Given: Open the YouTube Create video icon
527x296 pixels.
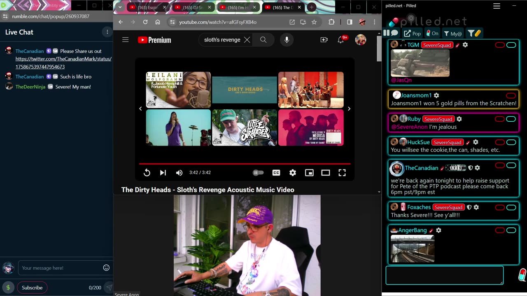Looking at the screenshot, I should 324,40.
